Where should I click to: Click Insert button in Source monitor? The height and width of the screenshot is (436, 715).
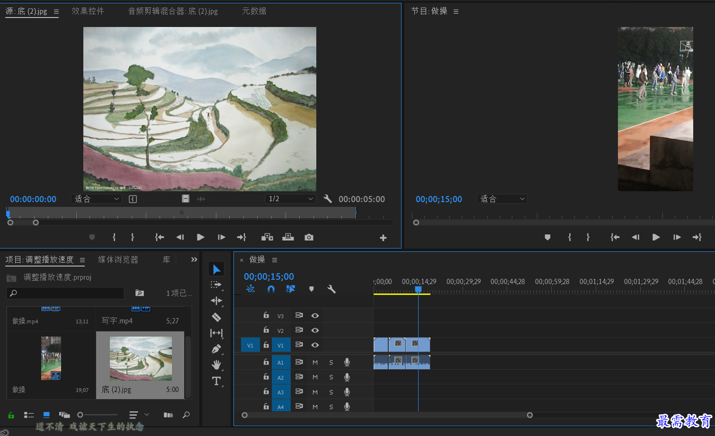click(x=267, y=237)
